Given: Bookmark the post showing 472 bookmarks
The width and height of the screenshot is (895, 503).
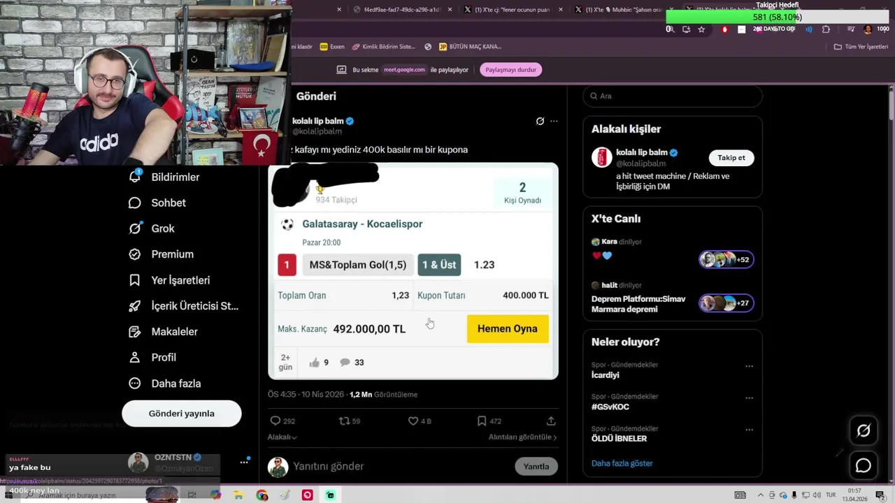Looking at the screenshot, I should (482, 421).
